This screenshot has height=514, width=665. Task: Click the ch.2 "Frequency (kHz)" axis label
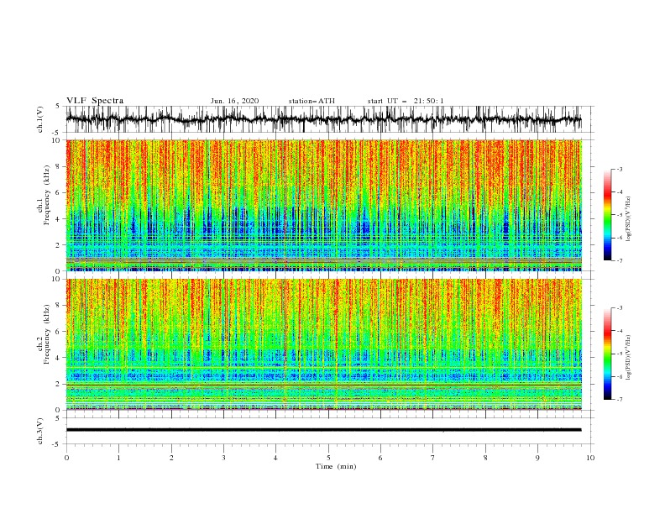(x=47, y=334)
